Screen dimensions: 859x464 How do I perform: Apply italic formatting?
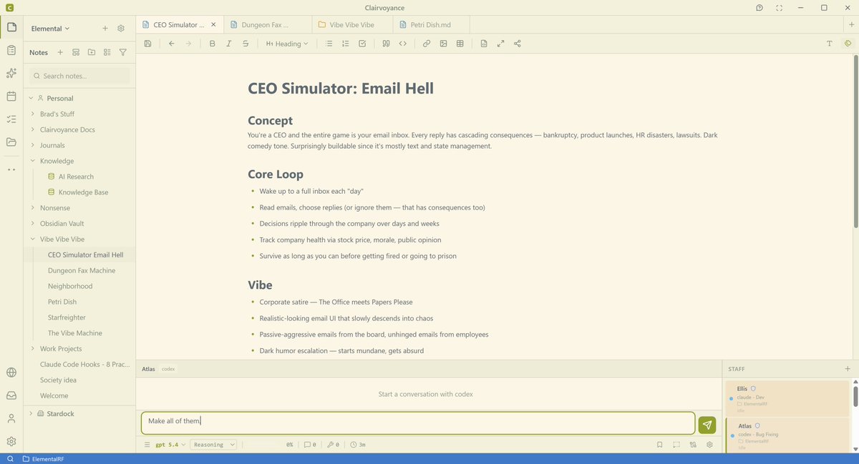point(229,44)
